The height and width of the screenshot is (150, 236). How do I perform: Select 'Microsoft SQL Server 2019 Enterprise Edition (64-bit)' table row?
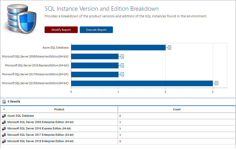coord(59,141)
